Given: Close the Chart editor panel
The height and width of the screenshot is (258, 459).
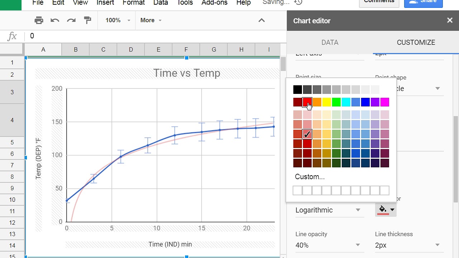Looking at the screenshot, I should click(450, 20).
